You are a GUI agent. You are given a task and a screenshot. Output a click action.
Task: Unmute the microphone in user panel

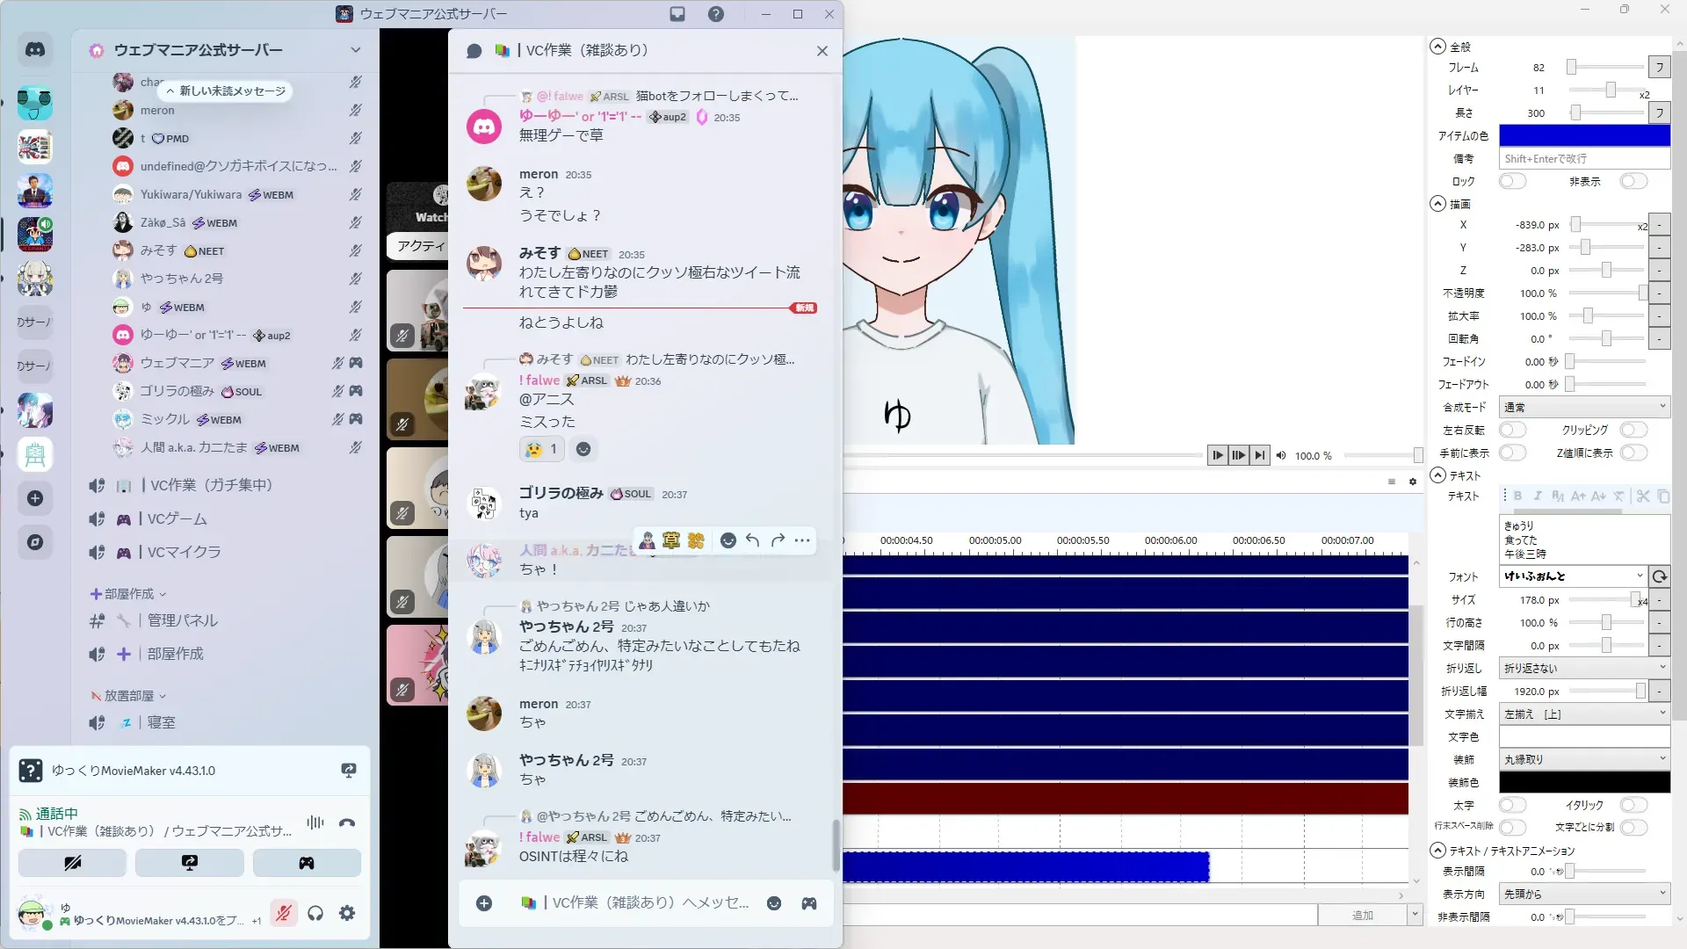pos(283,913)
